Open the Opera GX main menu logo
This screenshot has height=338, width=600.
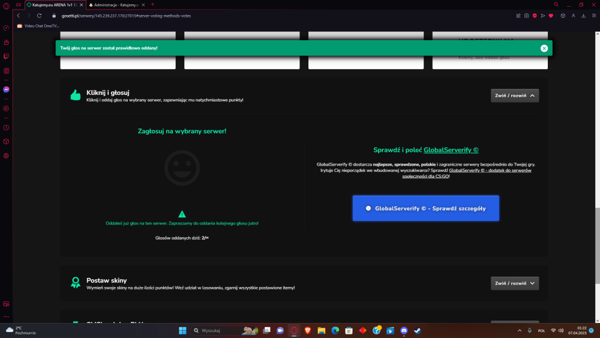point(6,5)
